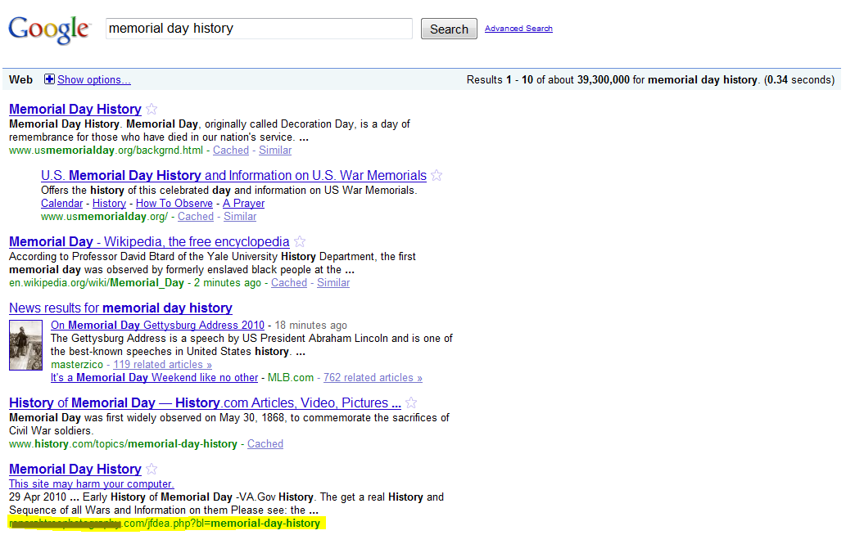846x535 pixels.
Task: Click the www.history.com/topics/memorial-day-history URL text
Action: pyautogui.click(x=123, y=444)
